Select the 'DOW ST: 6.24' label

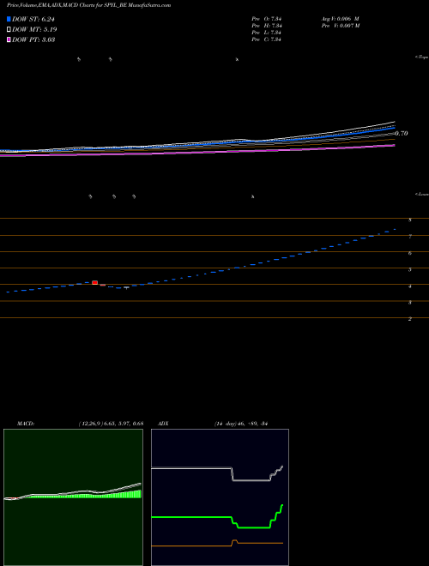coord(33,19)
